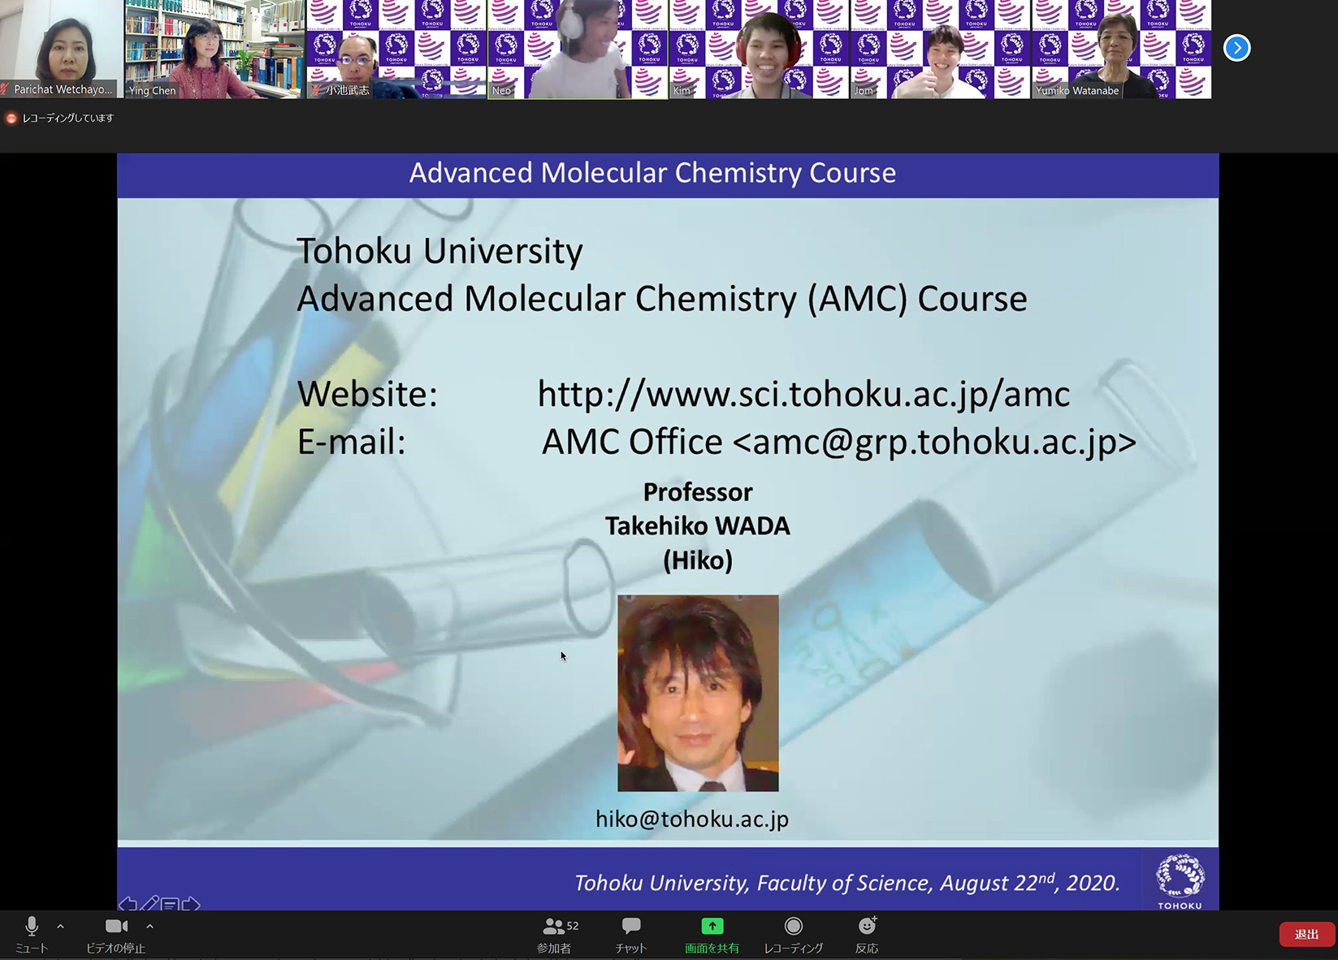This screenshot has height=960, width=1338.
Task: Click the AMC website URL on slide
Action: pos(803,394)
